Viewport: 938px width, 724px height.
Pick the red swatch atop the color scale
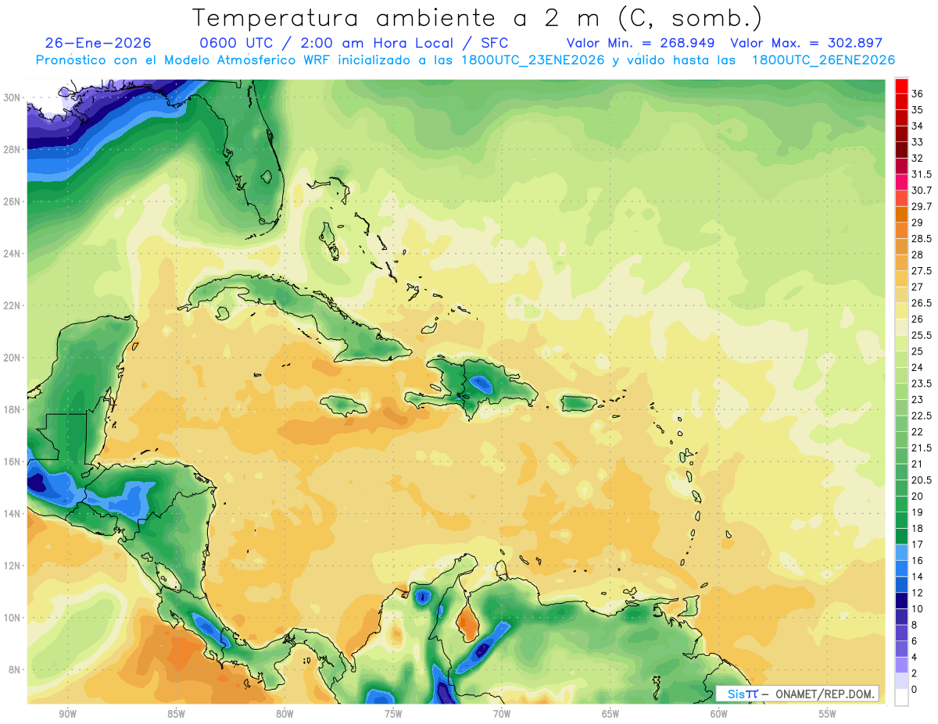901,86
